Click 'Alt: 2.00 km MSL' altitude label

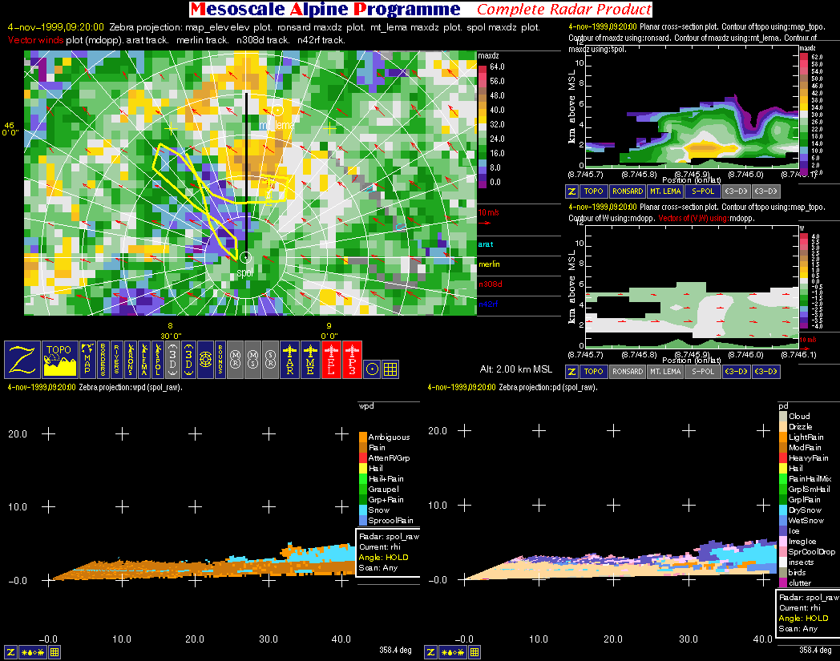coord(516,369)
